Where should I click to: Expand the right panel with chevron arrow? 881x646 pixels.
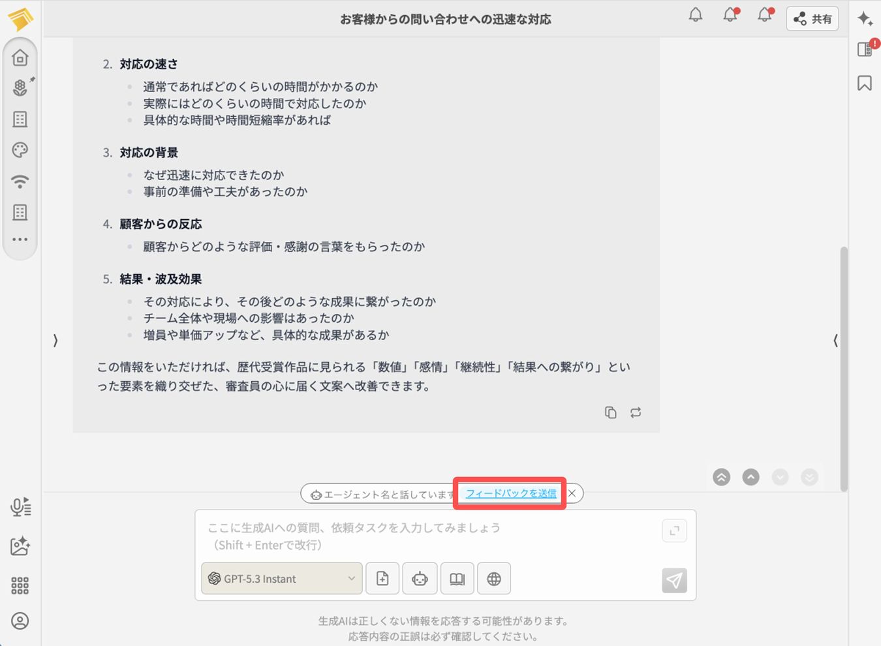pyautogui.click(x=835, y=340)
